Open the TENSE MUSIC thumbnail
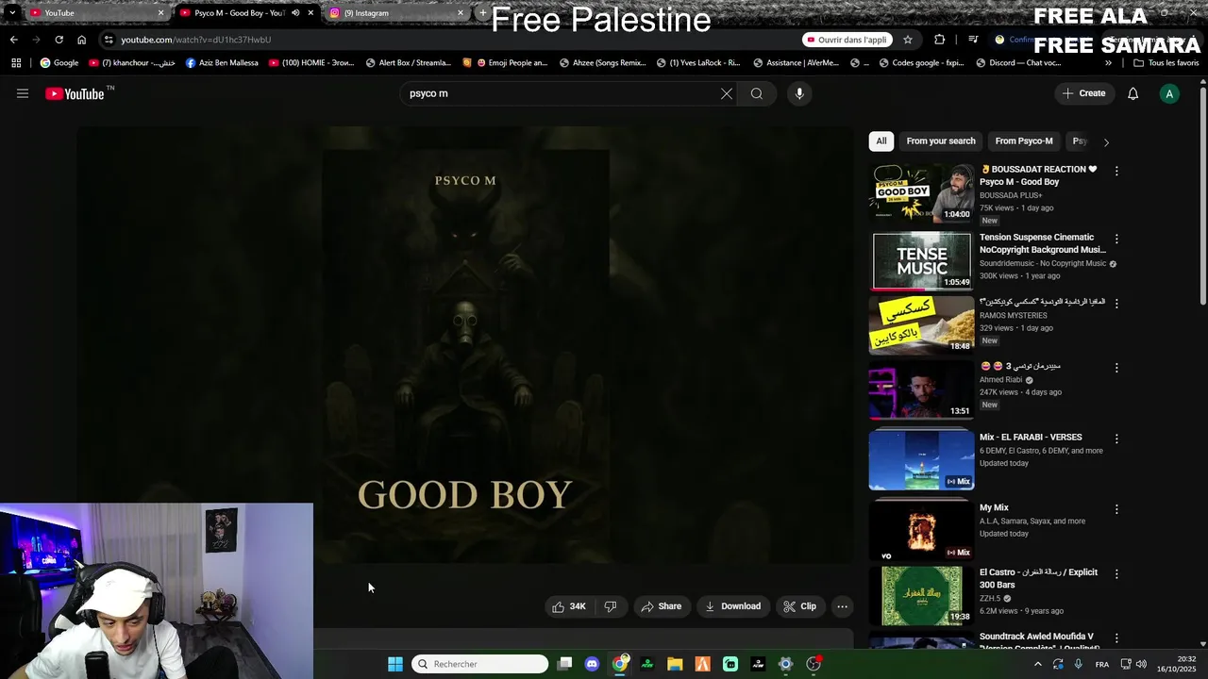Viewport: 1208px width, 679px height. point(921,261)
